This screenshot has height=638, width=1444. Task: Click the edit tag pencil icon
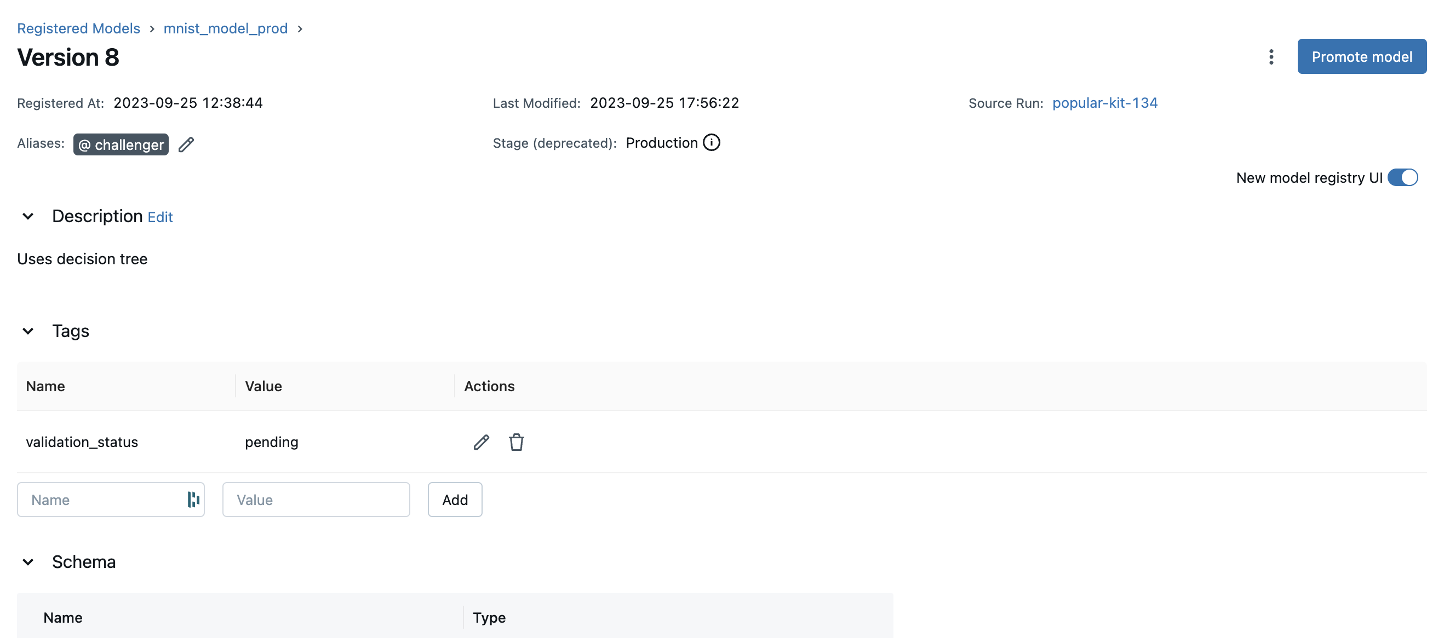481,441
